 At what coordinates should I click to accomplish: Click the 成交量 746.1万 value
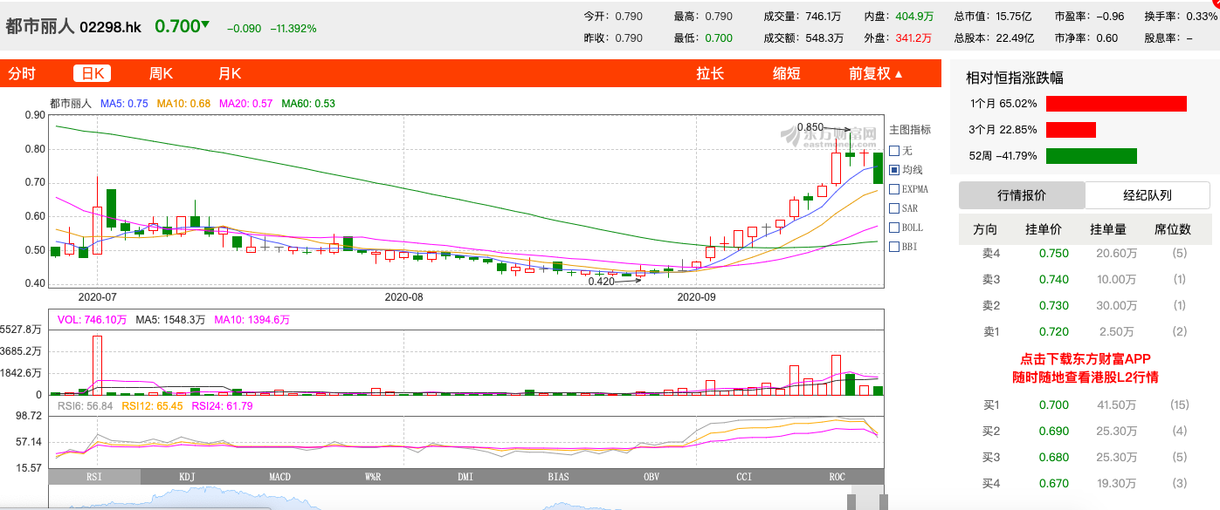[x=823, y=16]
